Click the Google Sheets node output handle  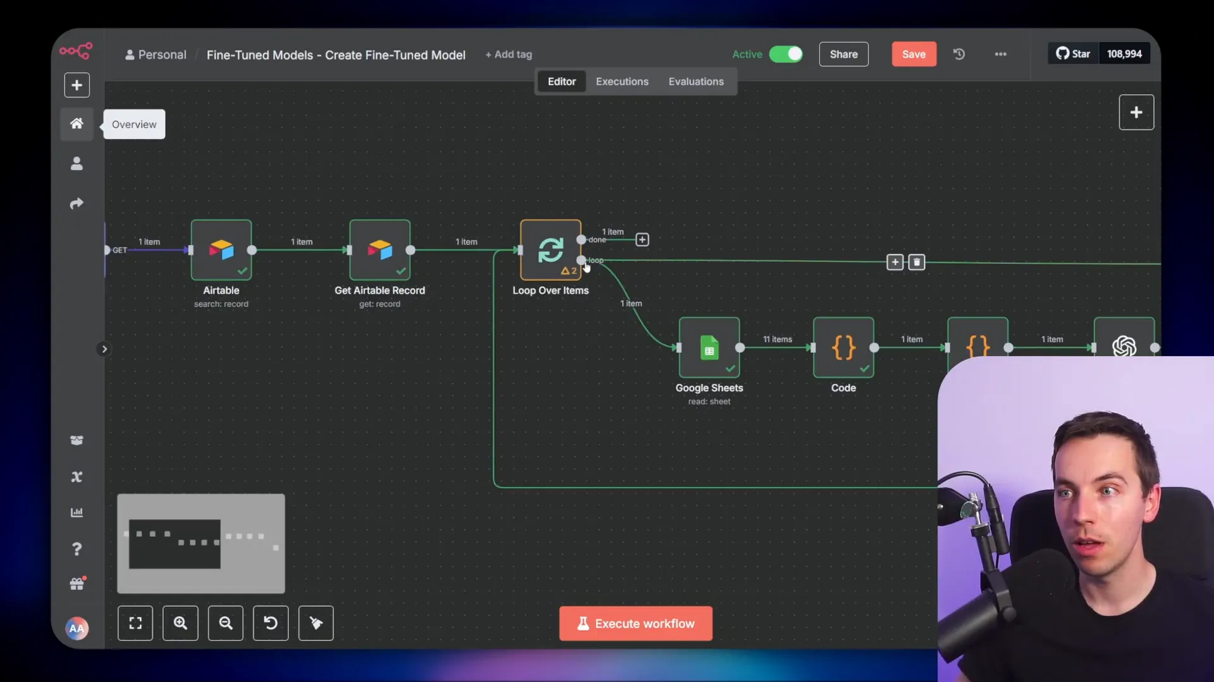click(740, 347)
